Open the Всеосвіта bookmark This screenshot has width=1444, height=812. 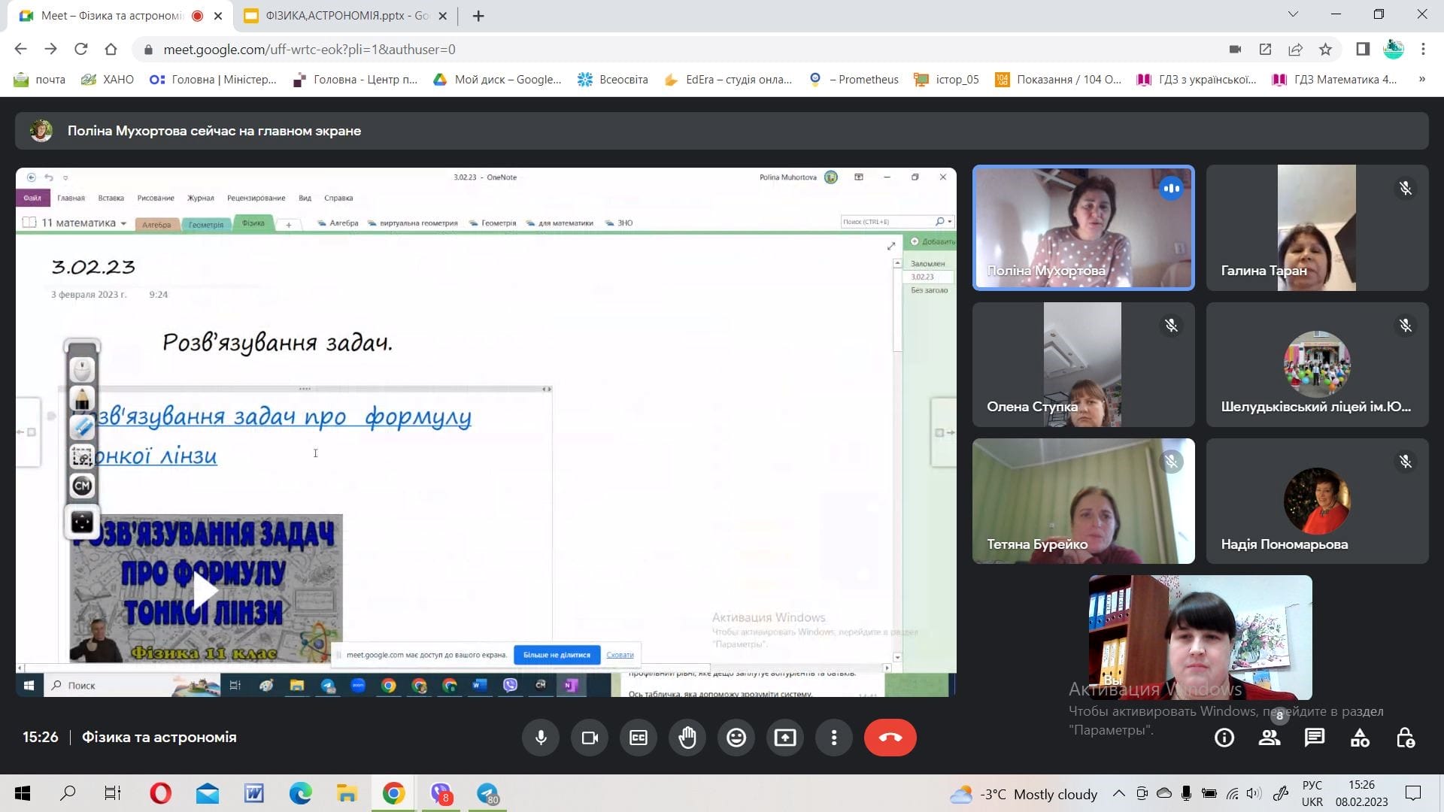[613, 80]
